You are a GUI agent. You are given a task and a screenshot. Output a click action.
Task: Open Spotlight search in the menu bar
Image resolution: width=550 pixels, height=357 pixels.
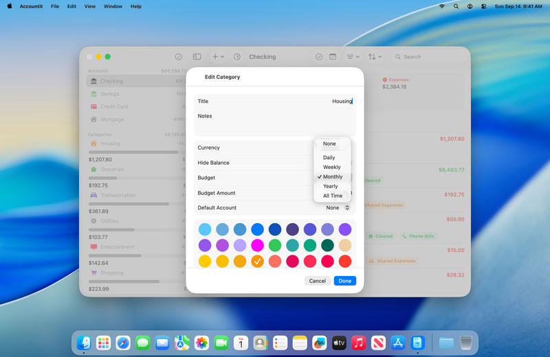(456, 6)
